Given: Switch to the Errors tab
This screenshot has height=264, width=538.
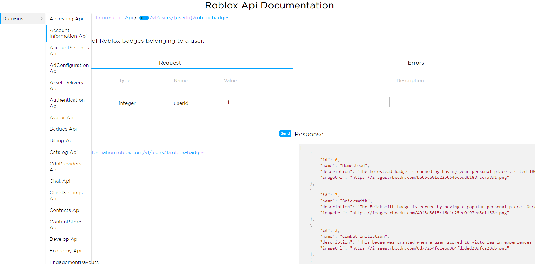Looking at the screenshot, I should click(415, 63).
